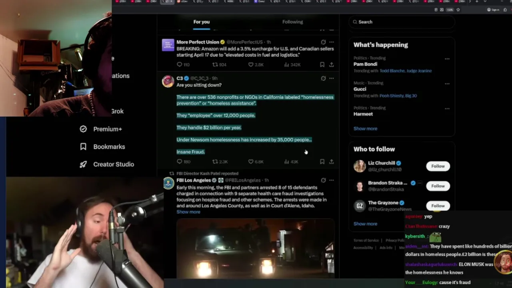
Task: Share the C3 homelessness post
Action: [332, 162]
